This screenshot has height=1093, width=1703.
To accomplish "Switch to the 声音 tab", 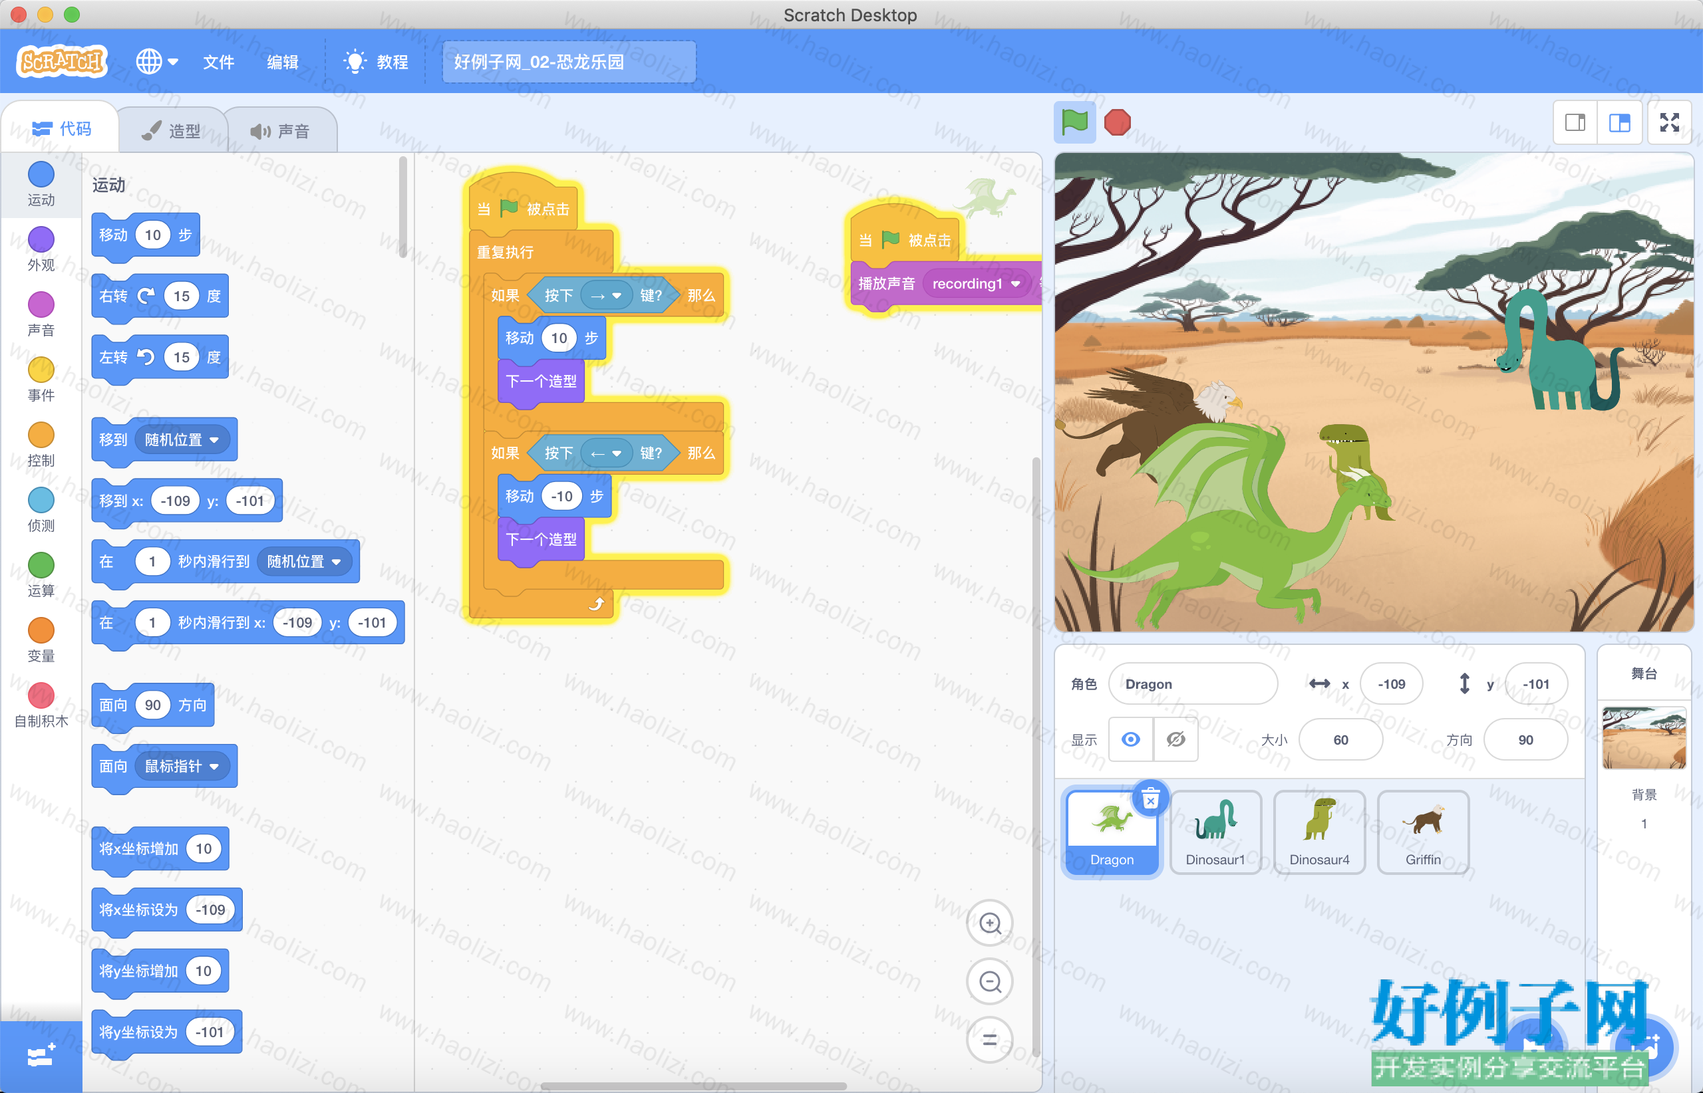I will [x=280, y=130].
